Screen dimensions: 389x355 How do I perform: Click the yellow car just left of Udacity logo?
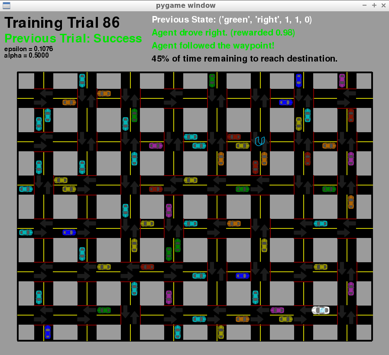point(243,146)
